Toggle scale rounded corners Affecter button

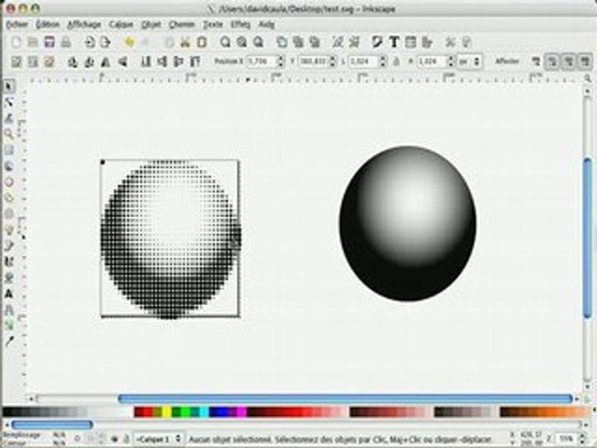[552, 62]
